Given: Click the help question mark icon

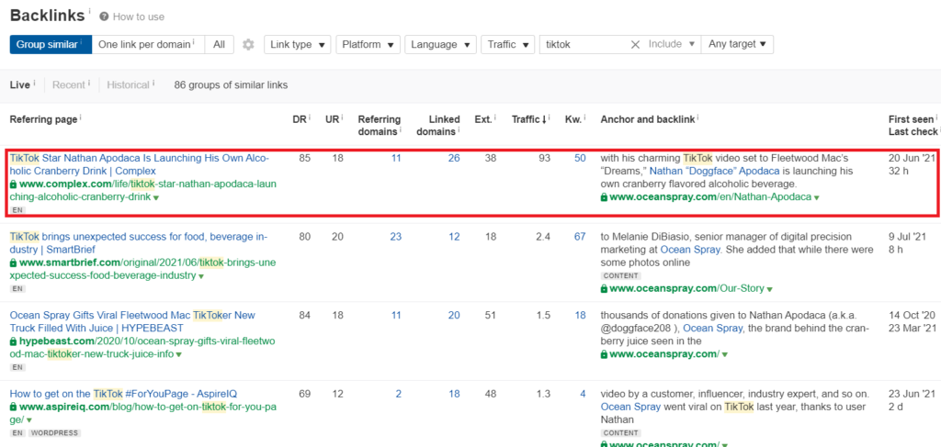Looking at the screenshot, I should click(104, 17).
